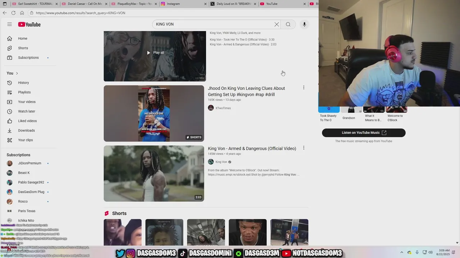Visit the XTwoTimes channel name link
460x258 pixels.
tap(223, 108)
